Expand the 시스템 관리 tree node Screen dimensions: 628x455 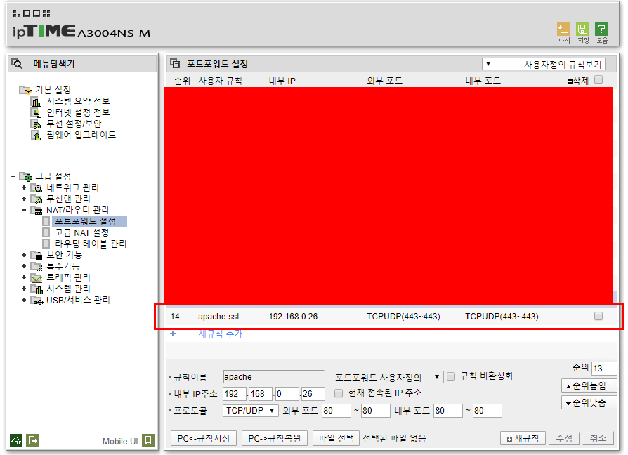click(24, 289)
